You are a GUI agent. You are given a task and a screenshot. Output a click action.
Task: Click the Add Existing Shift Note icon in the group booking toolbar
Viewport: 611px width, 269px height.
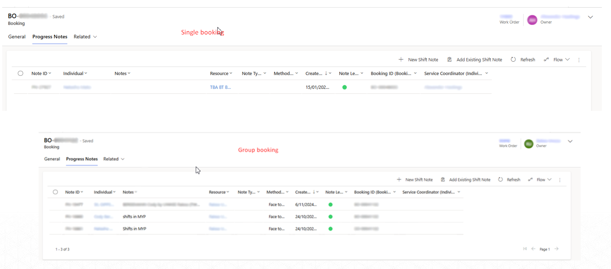(443, 180)
